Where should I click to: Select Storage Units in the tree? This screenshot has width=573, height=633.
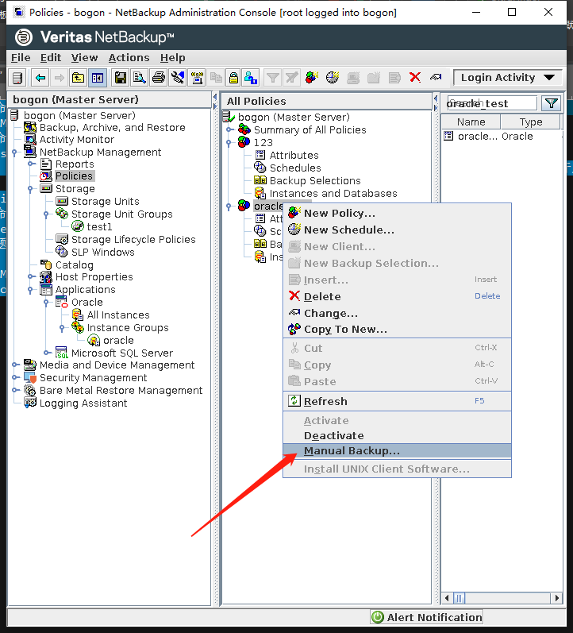[x=105, y=202]
